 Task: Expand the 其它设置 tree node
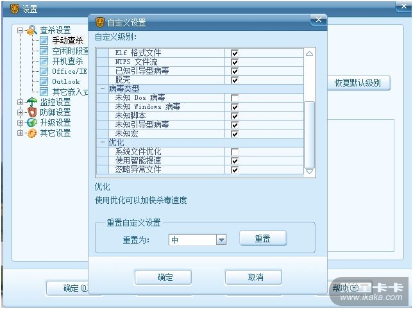pyautogui.click(x=21, y=133)
